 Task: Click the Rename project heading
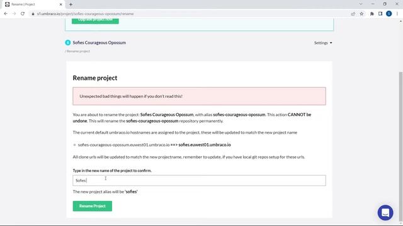click(x=95, y=78)
